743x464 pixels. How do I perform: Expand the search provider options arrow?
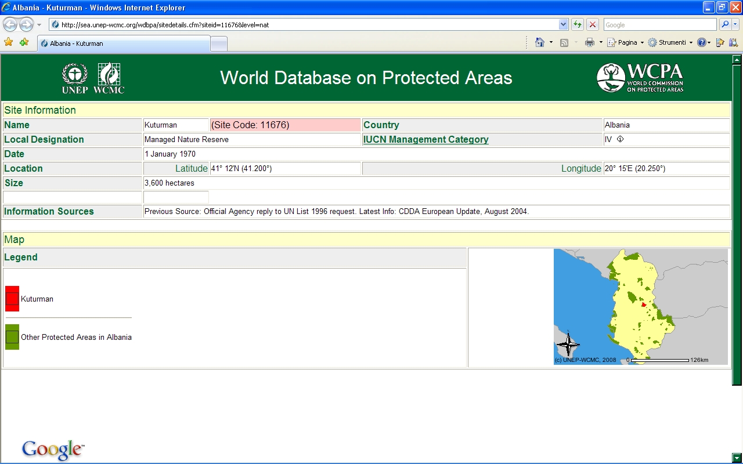pos(735,24)
